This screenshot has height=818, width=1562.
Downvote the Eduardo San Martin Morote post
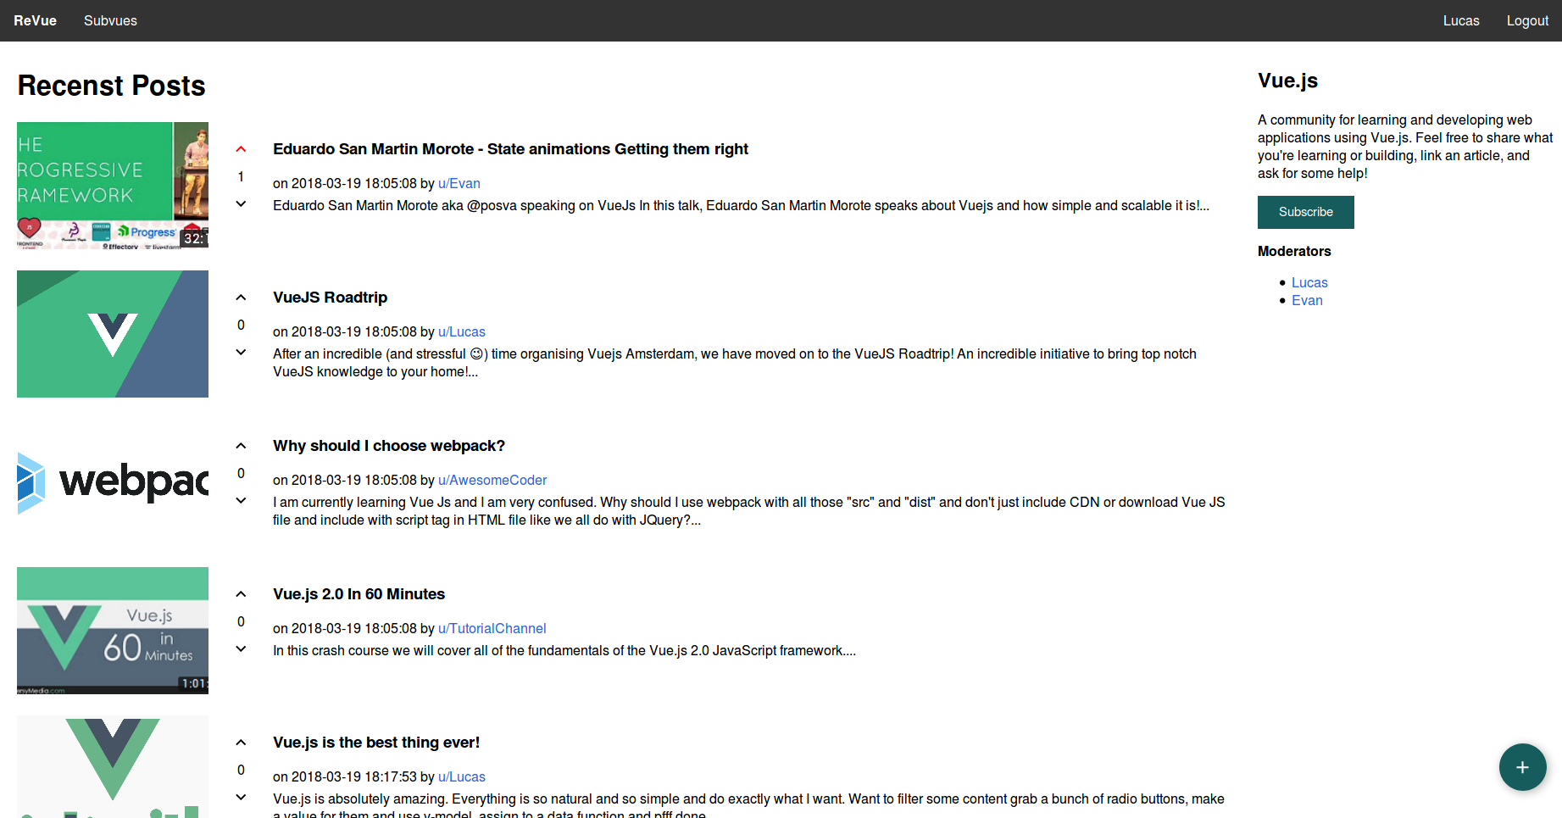(x=241, y=204)
